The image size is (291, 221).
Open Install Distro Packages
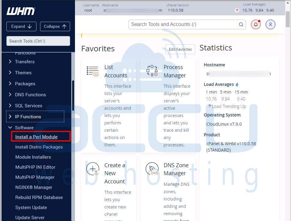click(x=39, y=147)
